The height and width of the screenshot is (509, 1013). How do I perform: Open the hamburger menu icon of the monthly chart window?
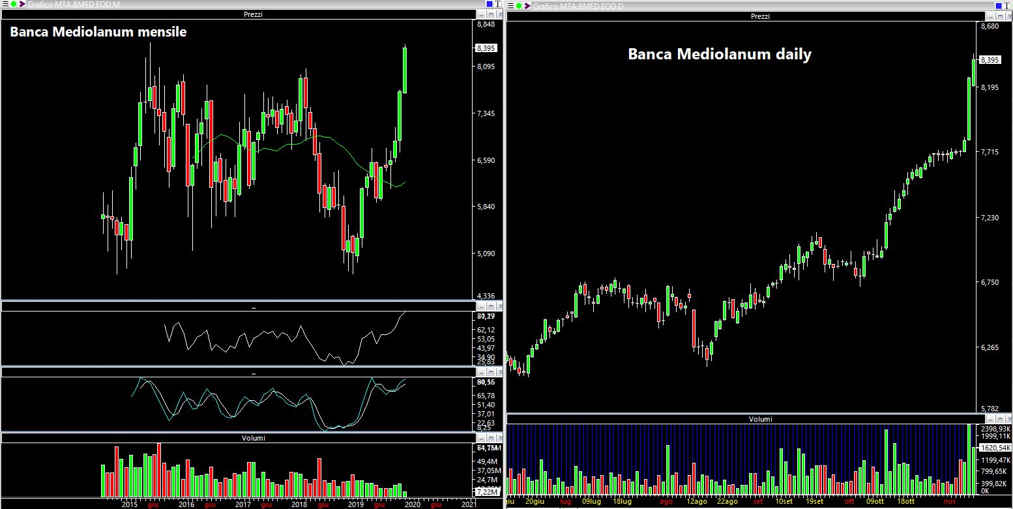point(5,5)
